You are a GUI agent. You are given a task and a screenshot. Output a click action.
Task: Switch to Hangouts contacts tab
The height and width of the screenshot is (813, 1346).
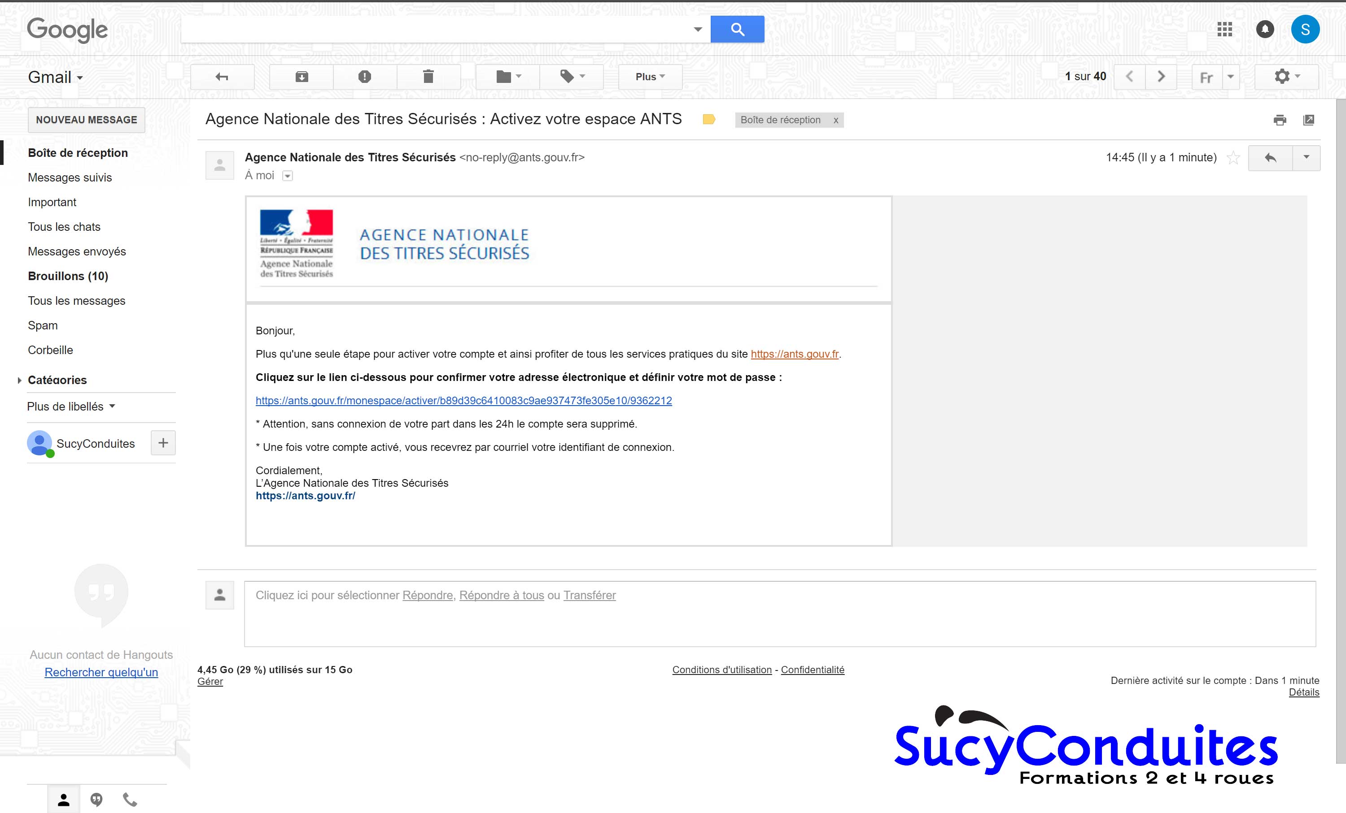coord(64,800)
